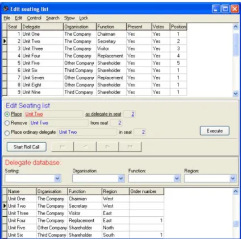This screenshot has width=241, height=239.
Task: Select Place ordinary delegate radio button
Action: click(7, 133)
